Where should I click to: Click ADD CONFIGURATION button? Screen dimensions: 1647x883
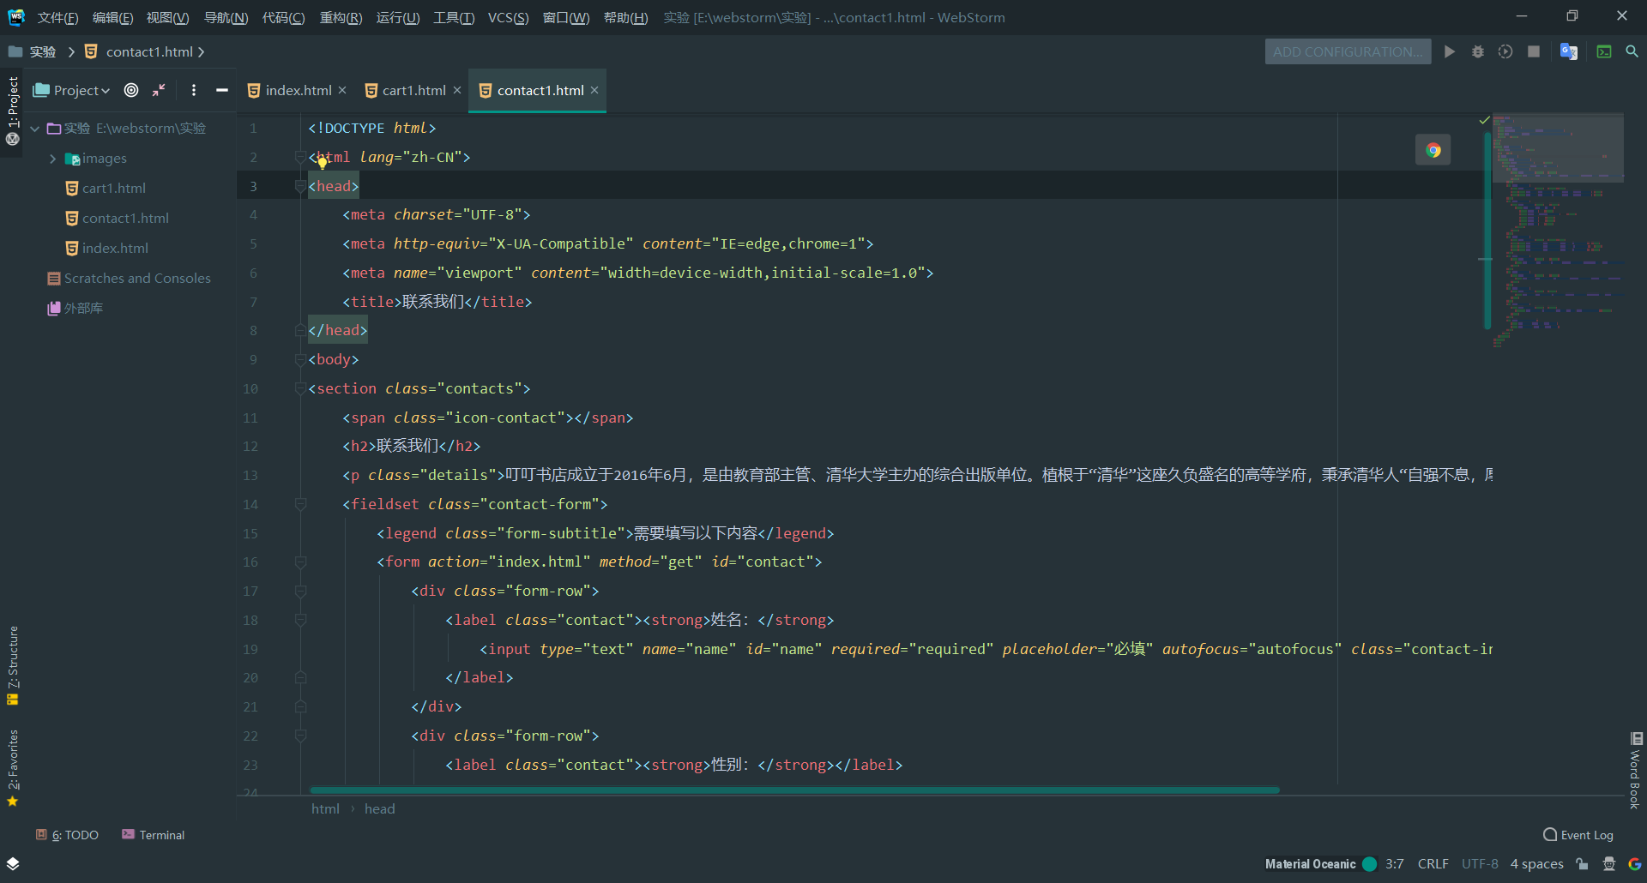click(1348, 51)
